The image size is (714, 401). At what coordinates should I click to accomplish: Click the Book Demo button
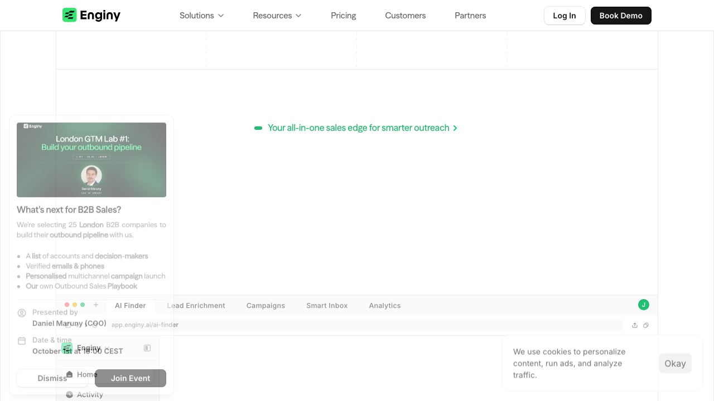621,16
